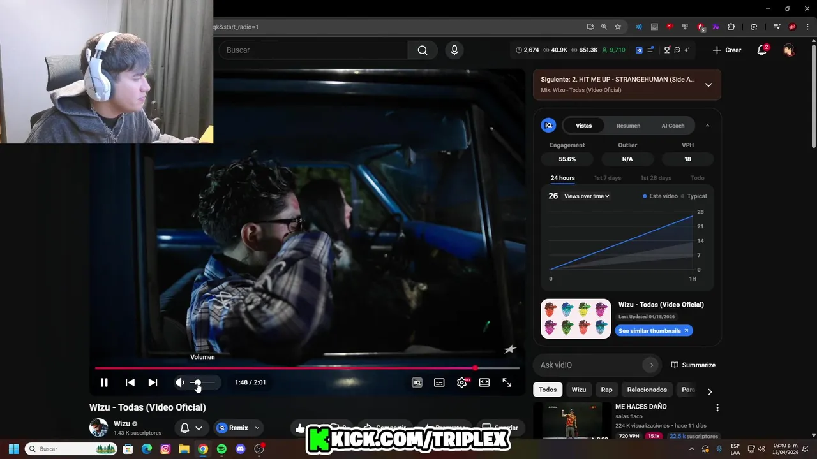Select the Todo range tab
The width and height of the screenshot is (817, 459).
[x=698, y=178]
